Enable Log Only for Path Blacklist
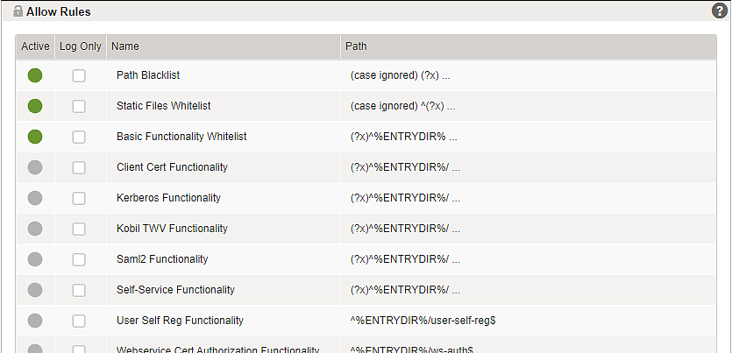732x353 pixels. tap(79, 75)
